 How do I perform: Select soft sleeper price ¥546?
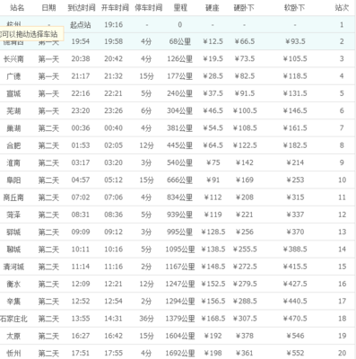click(295, 336)
